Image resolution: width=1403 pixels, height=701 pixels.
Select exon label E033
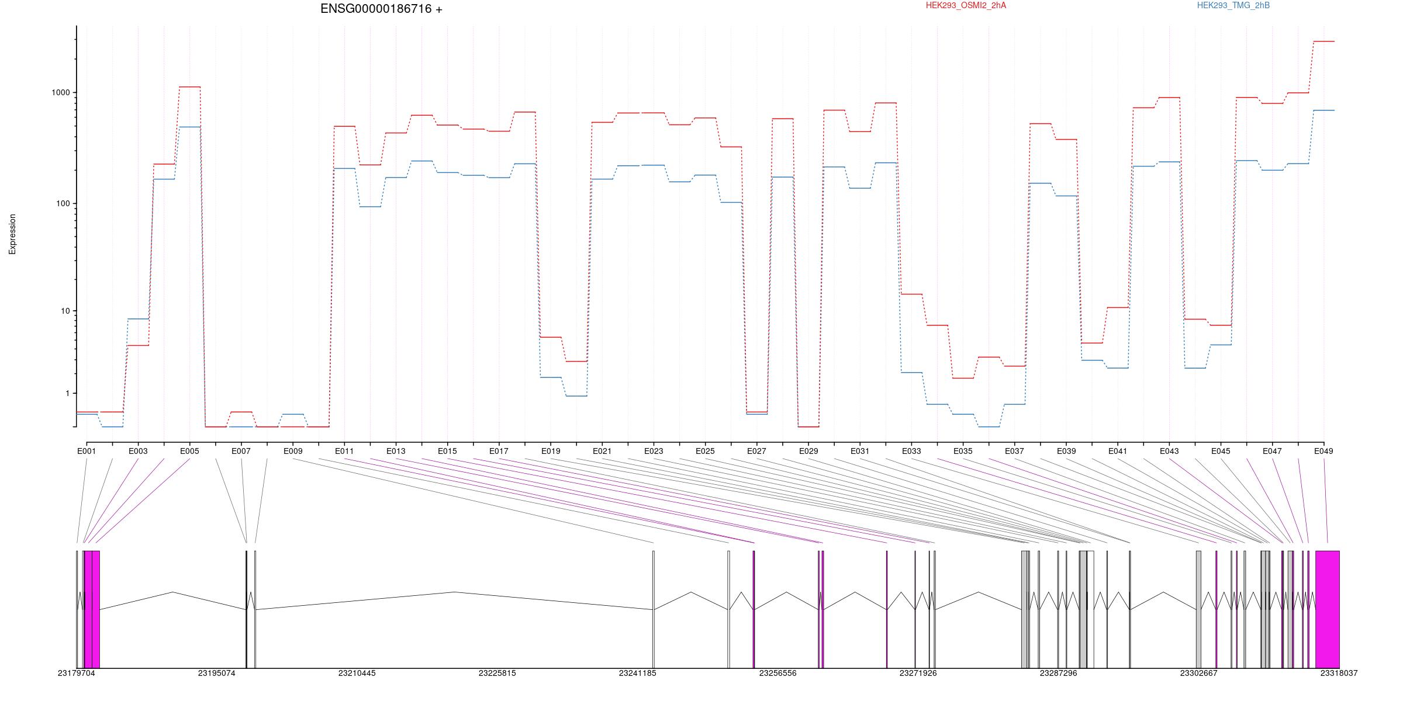click(911, 451)
